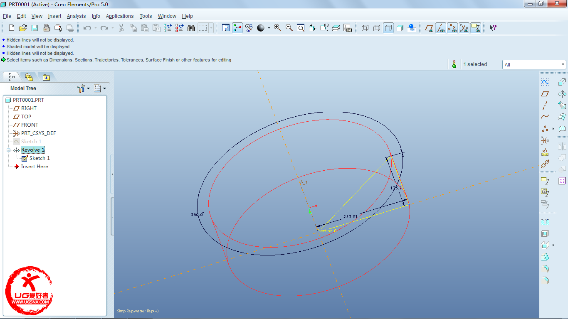Open appearance gallery sphere dropdown arrow
The image size is (568, 319).
pyautogui.click(x=269, y=28)
